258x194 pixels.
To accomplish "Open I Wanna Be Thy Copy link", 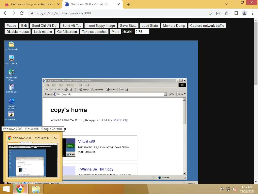I will click(96, 169).
